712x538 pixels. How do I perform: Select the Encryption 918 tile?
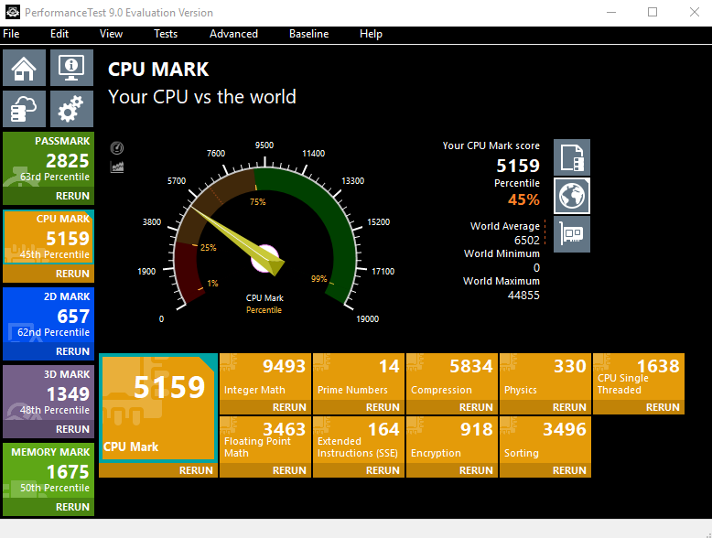point(452,440)
